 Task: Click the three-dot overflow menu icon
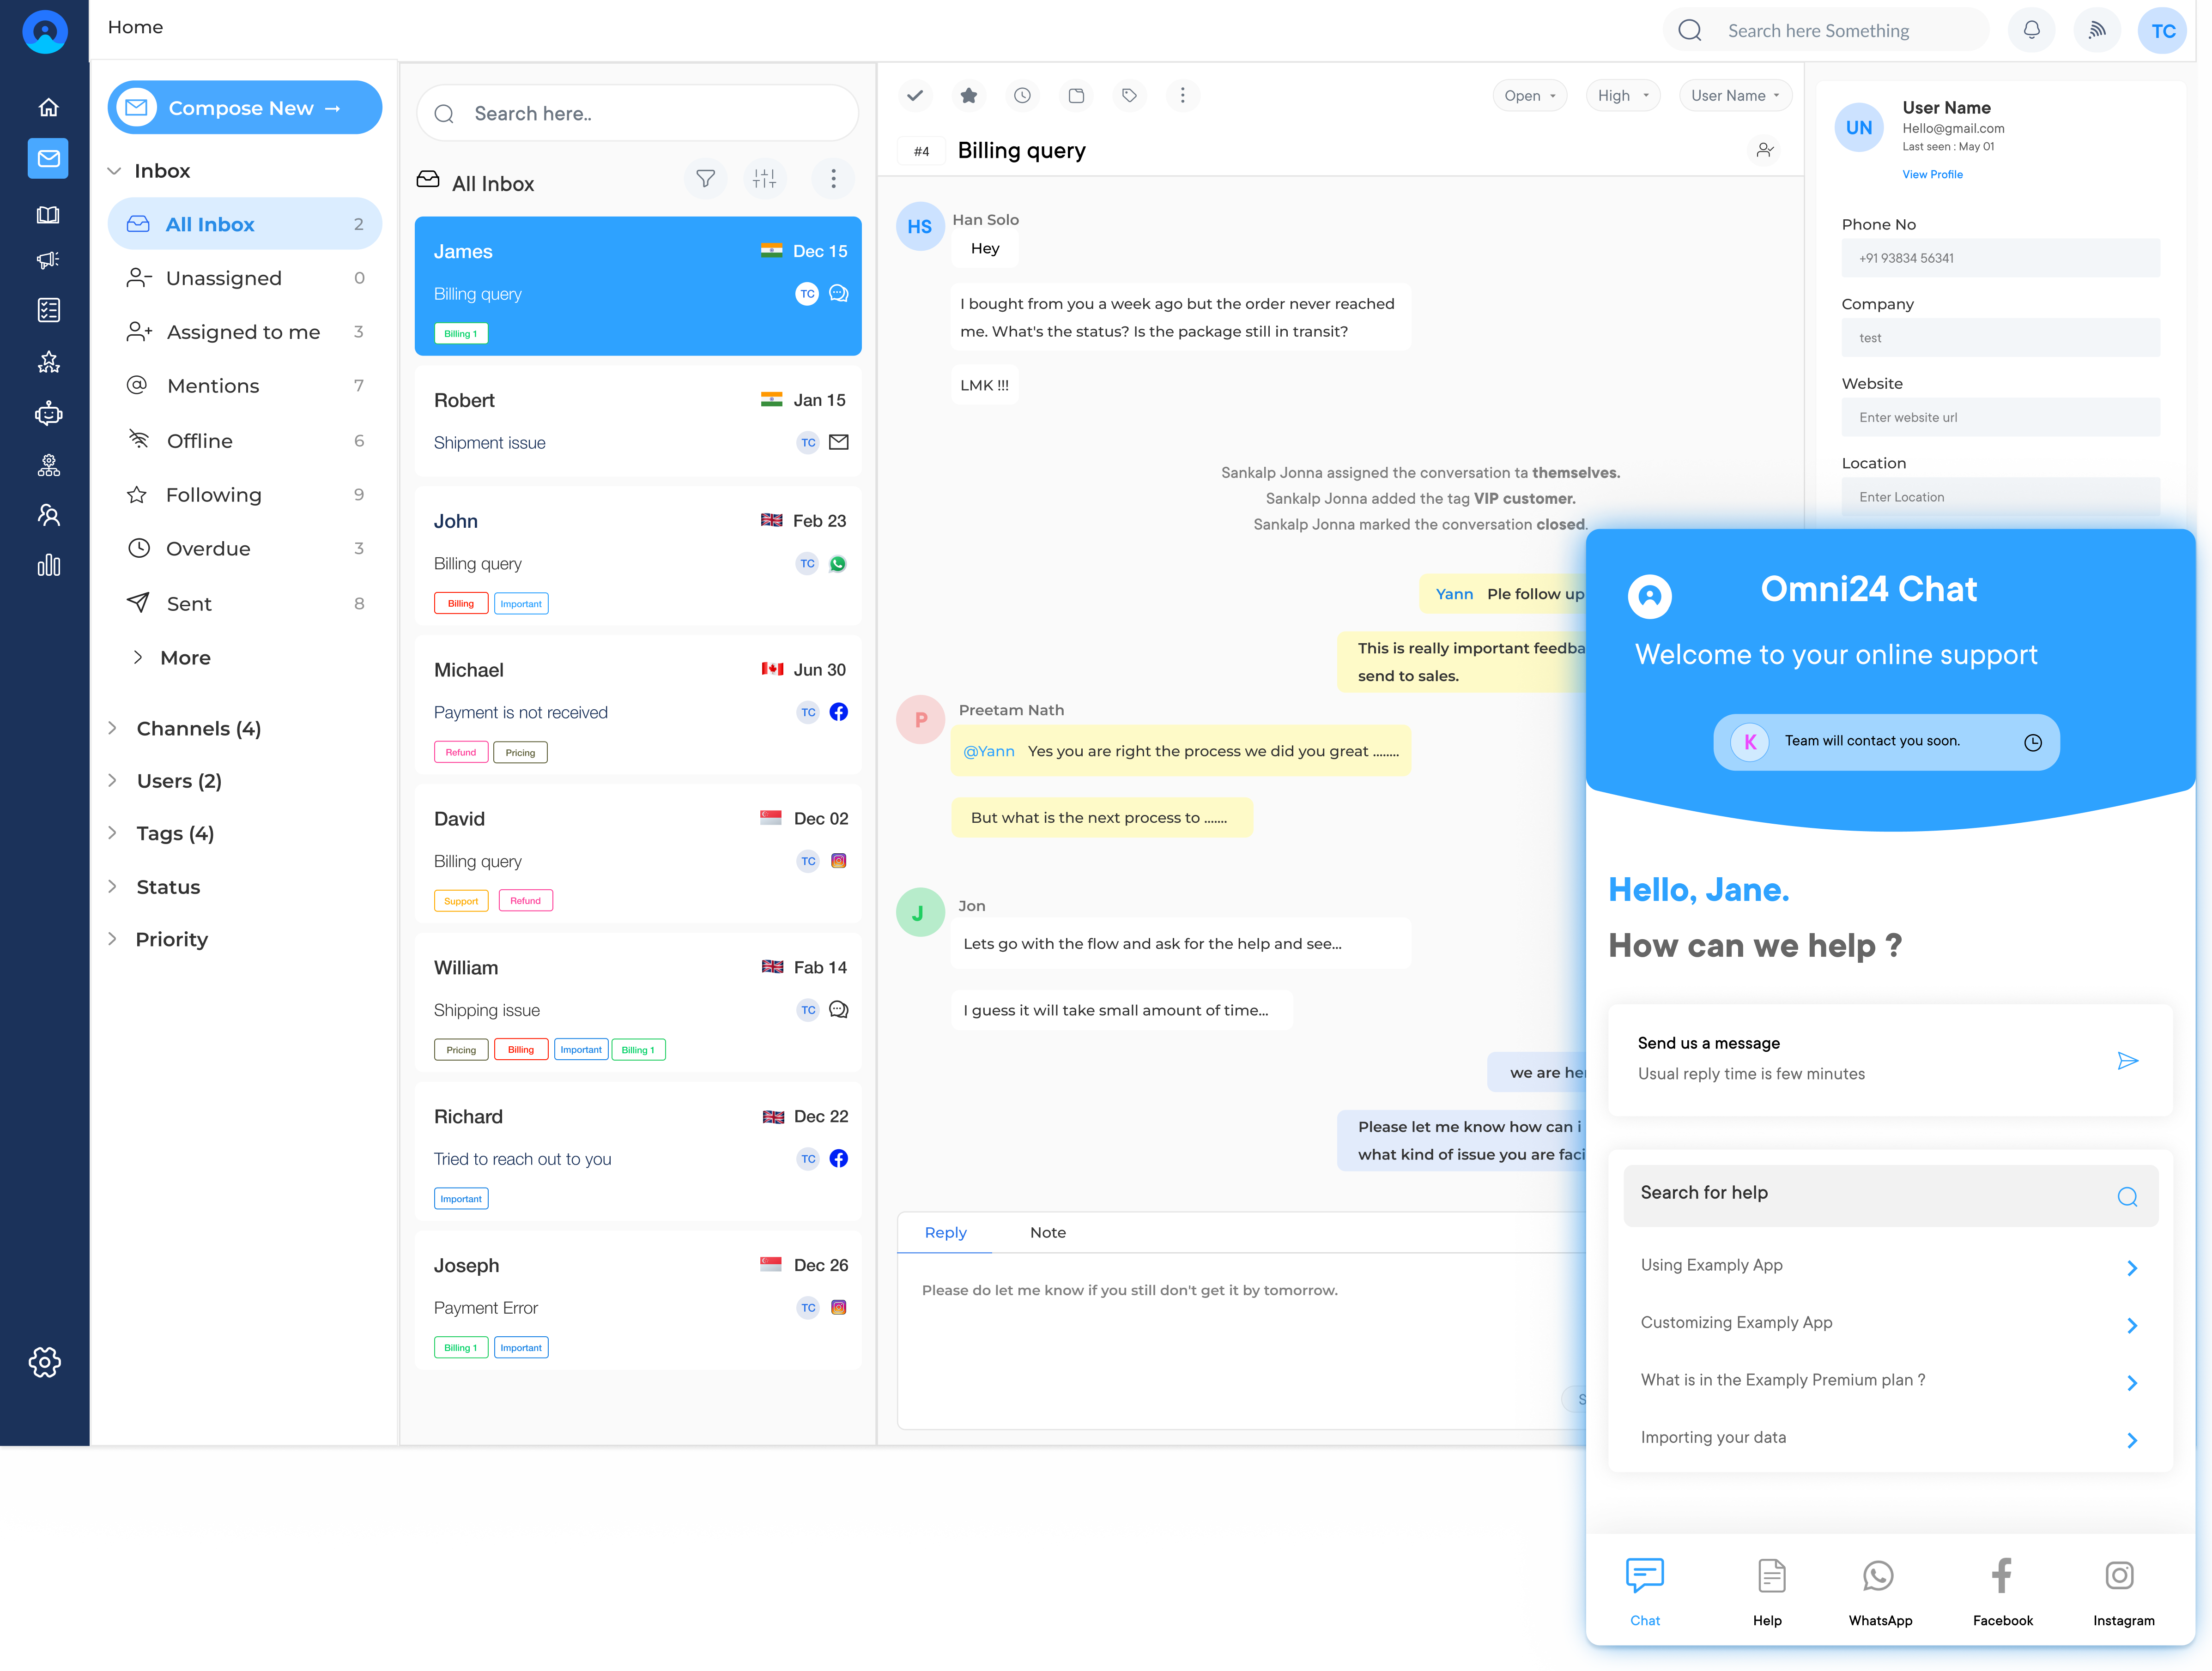pyautogui.click(x=1185, y=95)
